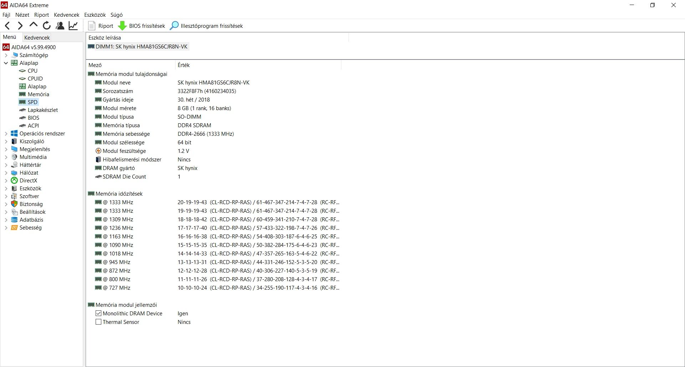Click the Hálózat network icon

point(14,173)
